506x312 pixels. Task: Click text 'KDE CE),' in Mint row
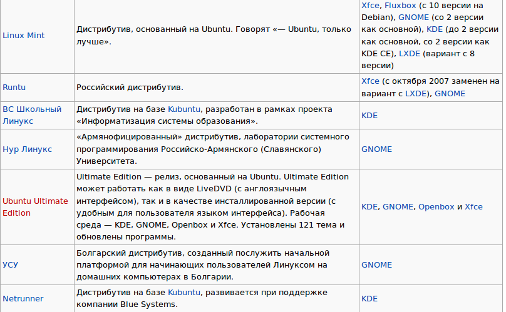click(379, 54)
